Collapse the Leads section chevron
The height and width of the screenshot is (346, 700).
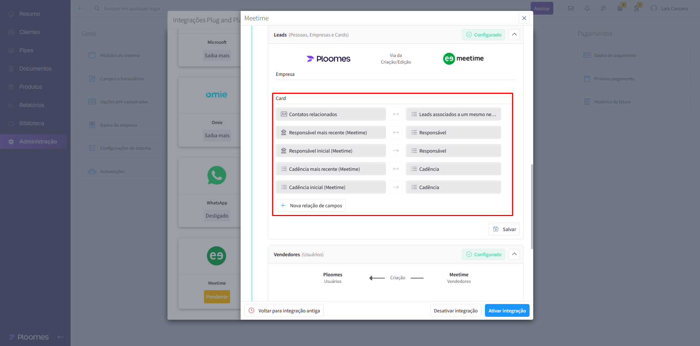(x=514, y=35)
